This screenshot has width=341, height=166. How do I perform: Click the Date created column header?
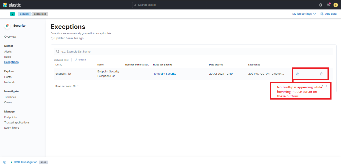[216, 65]
